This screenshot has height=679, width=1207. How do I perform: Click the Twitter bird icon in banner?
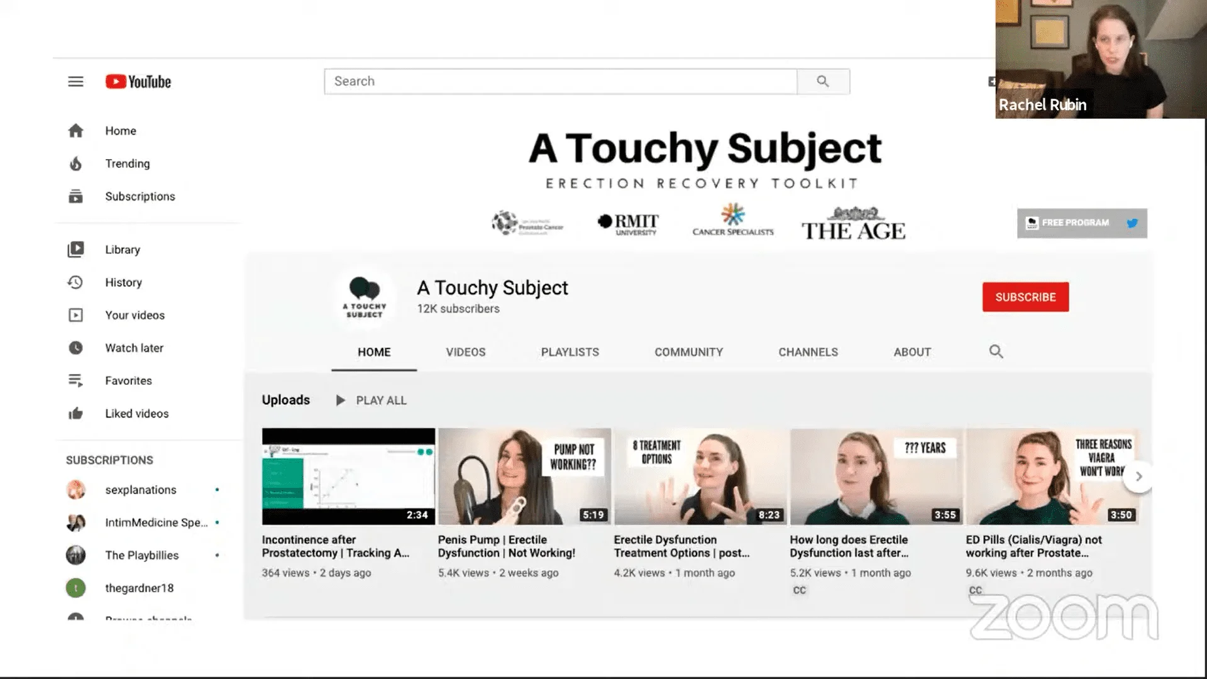click(1132, 223)
